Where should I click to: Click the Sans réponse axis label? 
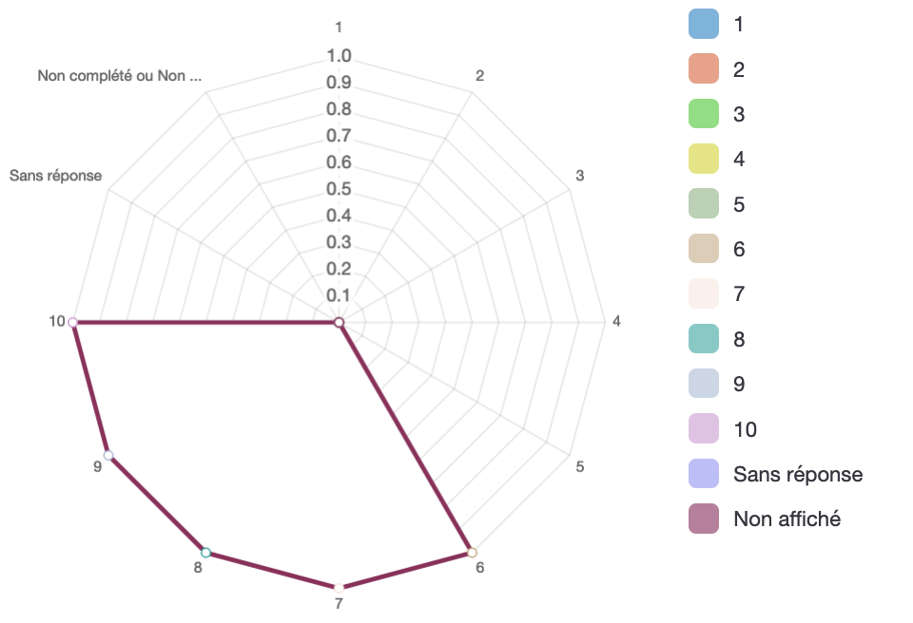point(56,176)
